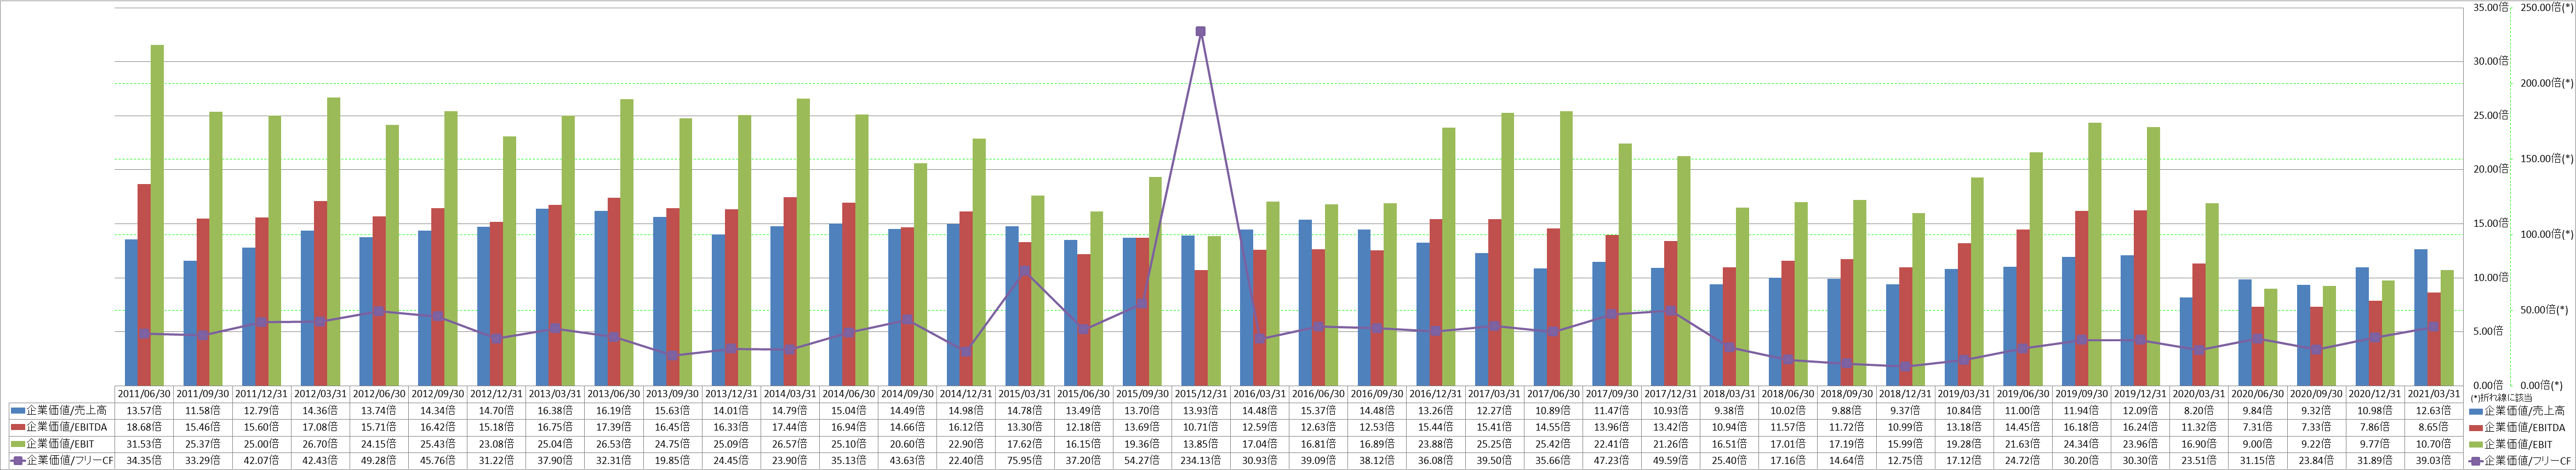Select the 2013/09/30 column header
Image resolution: width=2576 pixels, height=470 pixels.
673,394
